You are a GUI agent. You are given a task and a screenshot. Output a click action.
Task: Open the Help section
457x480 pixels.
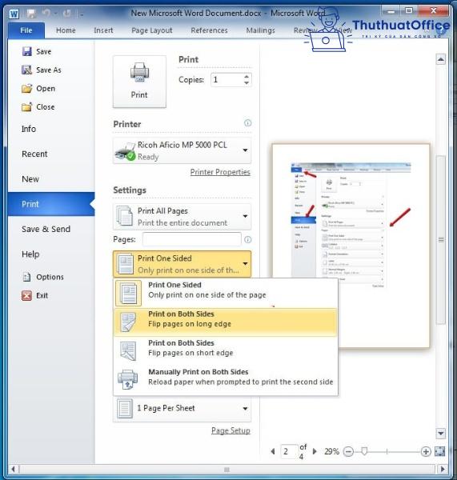51,254
